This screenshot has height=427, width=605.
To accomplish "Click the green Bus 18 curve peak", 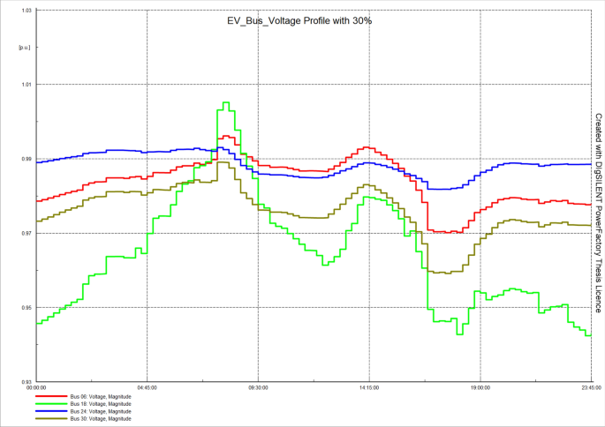I will 226,102.
